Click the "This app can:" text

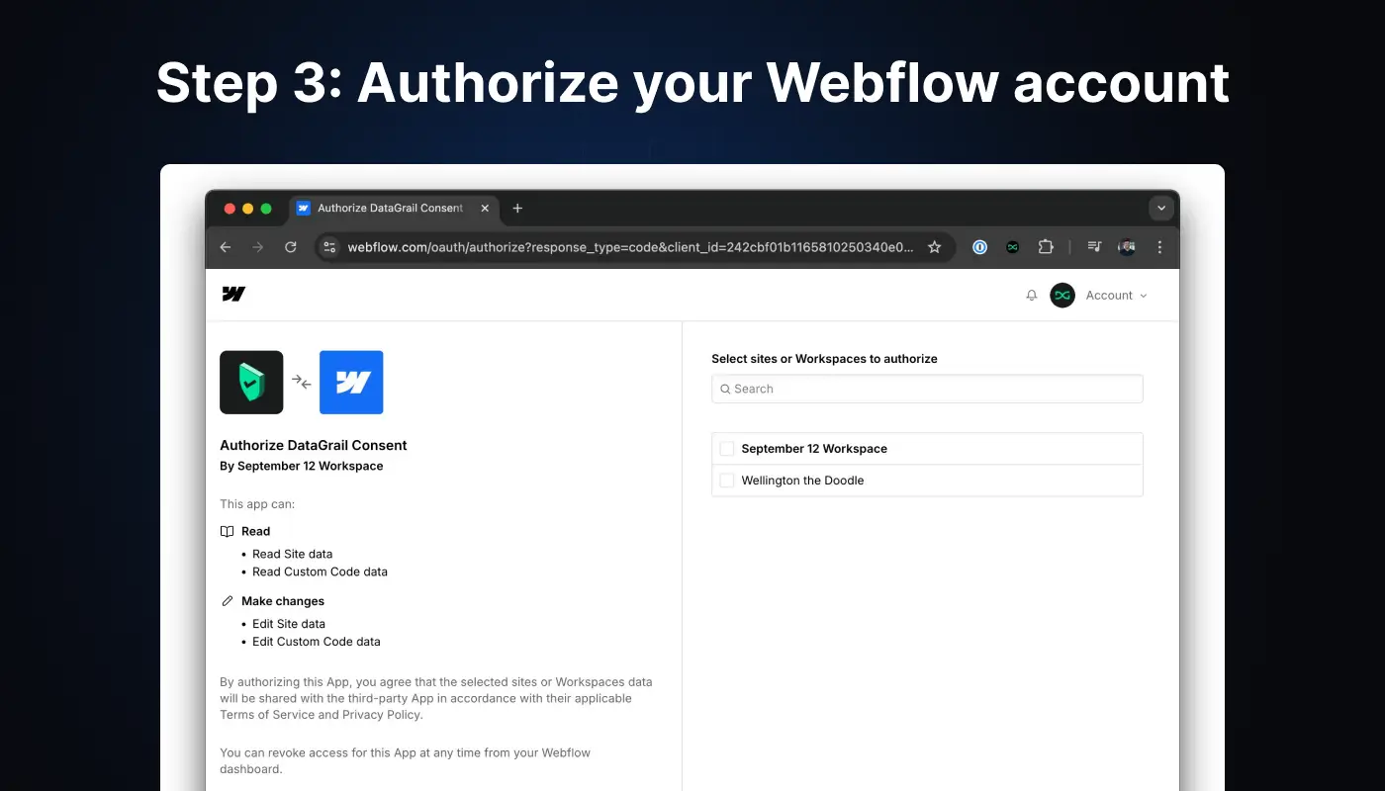[257, 504]
